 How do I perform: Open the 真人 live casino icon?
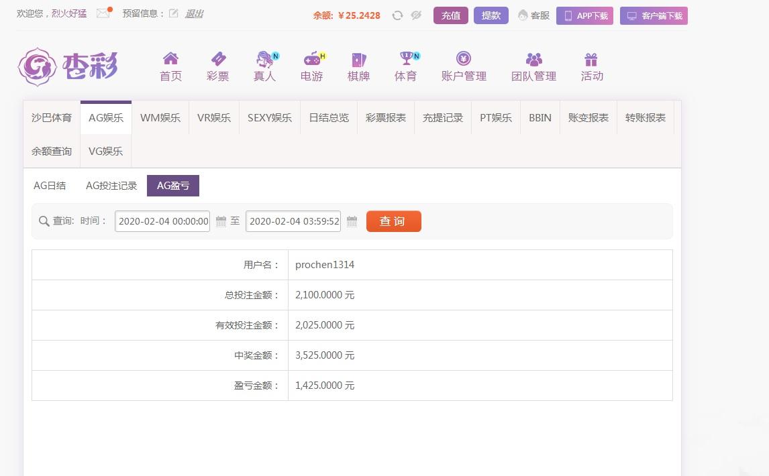point(264,65)
